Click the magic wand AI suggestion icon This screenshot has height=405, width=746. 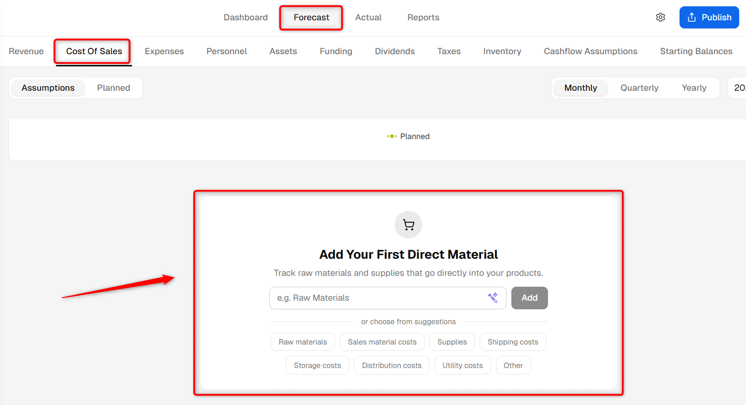pyautogui.click(x=493, y=298)
